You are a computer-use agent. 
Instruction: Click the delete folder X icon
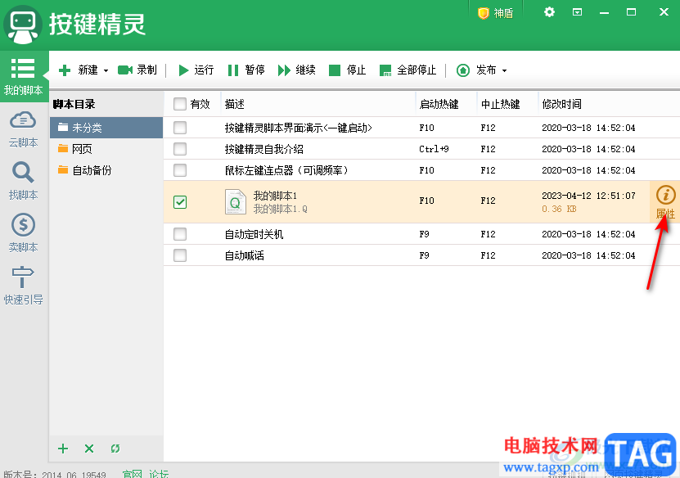pyautogui.click(x=89, y=449)
